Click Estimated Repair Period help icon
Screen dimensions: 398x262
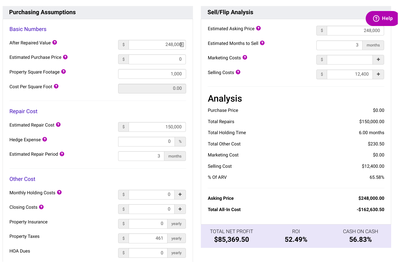click(x=62, y=154)
